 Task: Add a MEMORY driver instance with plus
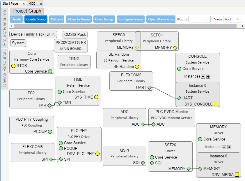[x=229, y=147]
